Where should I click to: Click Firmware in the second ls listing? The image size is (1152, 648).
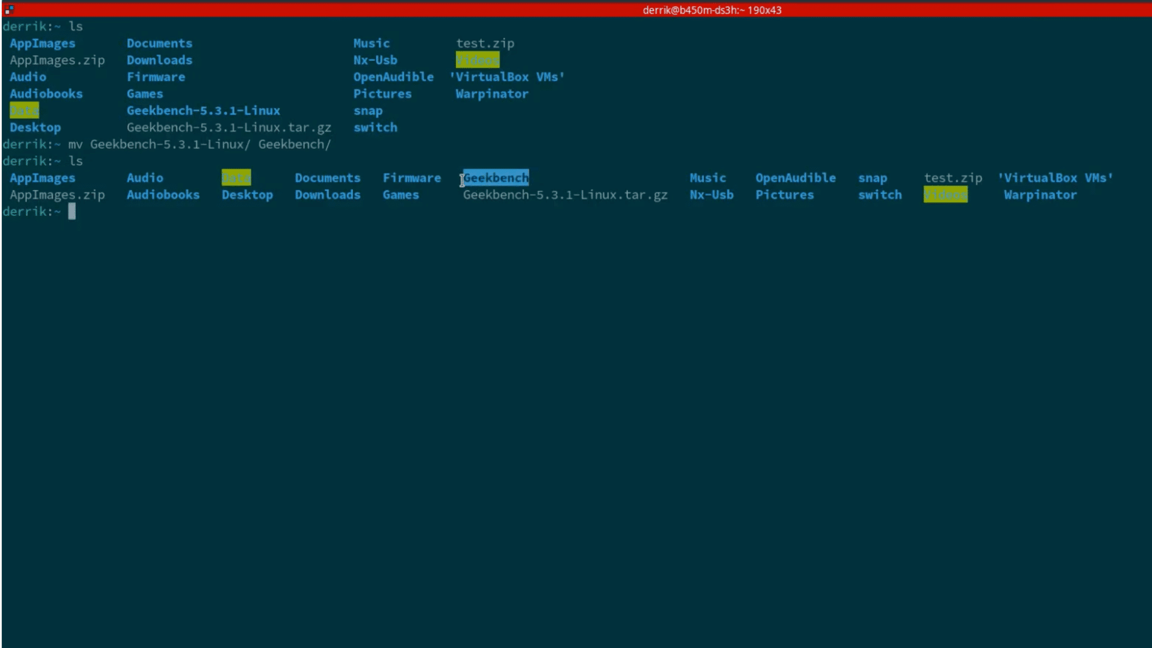pyautogui.click(x=412, y=178)
